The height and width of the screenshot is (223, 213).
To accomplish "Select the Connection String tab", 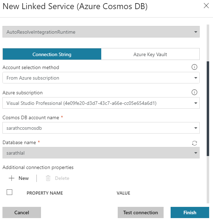I will click(52, 54).
